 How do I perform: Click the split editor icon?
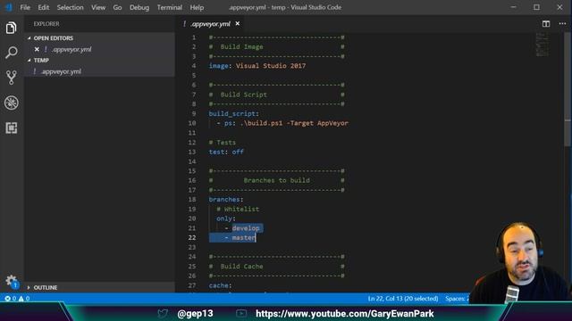[546, 24]
